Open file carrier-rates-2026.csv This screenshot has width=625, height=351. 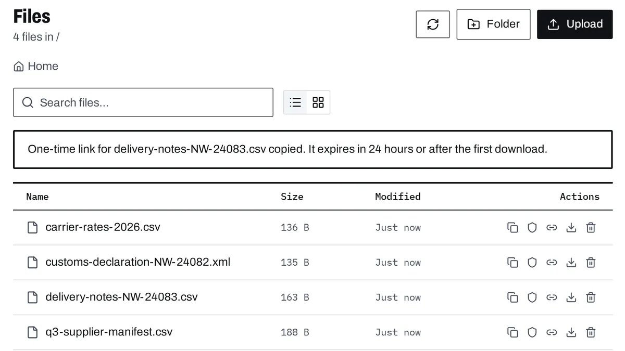tap(103, 227)
